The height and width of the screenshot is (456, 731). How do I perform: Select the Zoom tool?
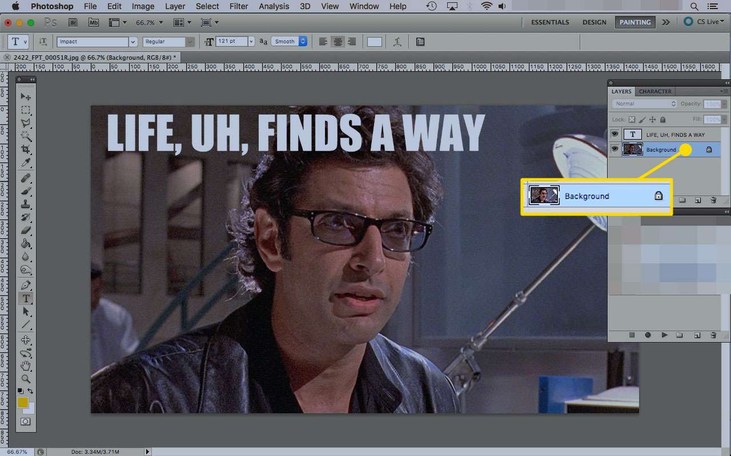26,379
